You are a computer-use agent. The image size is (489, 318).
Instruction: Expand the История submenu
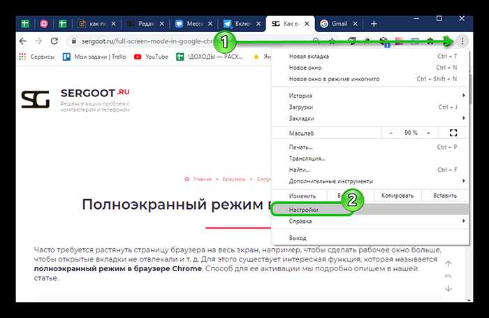click(377, 95)
